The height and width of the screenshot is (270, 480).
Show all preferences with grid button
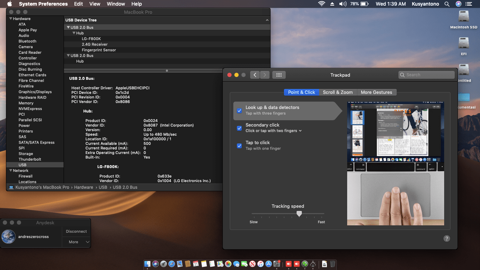279,75
